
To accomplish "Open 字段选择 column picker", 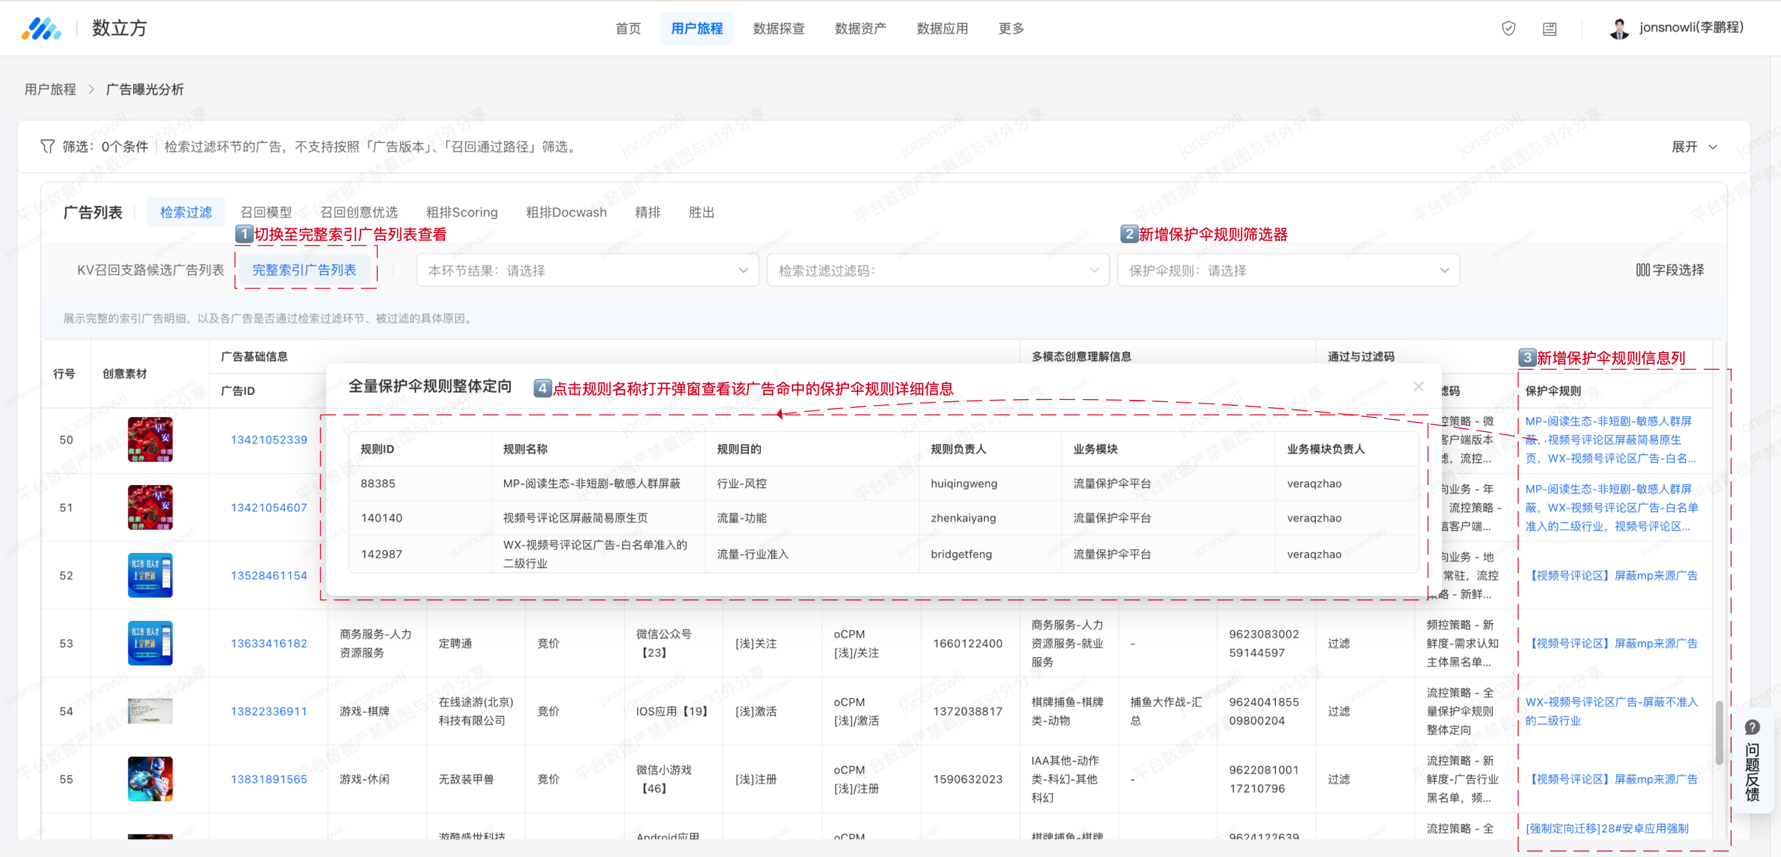I will tap(1670, 270).
